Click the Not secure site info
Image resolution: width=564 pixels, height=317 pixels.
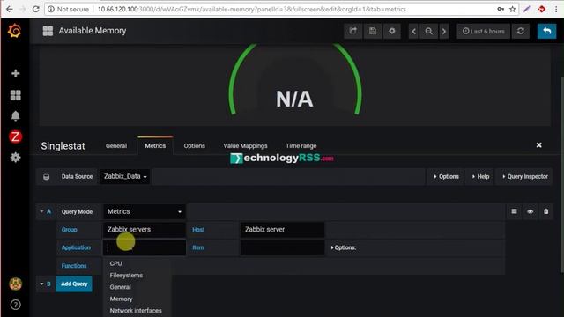click(x=69, y=9)
